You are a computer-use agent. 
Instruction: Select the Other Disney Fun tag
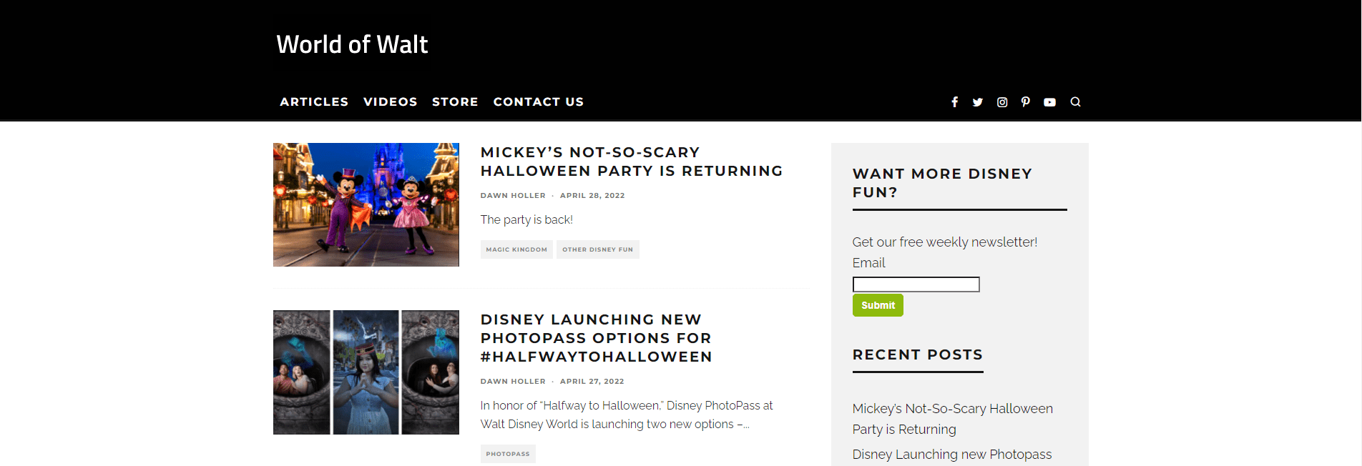tap(597, 249)
